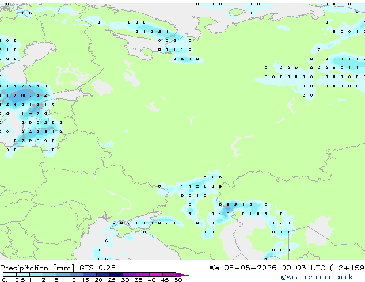
Task: Click the legend scale label '25'
Action: click(112, 280)
